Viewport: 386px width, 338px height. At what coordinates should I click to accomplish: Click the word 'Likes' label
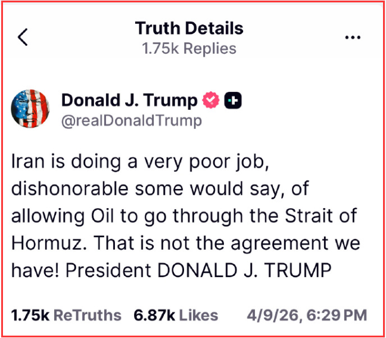point(199,315)
